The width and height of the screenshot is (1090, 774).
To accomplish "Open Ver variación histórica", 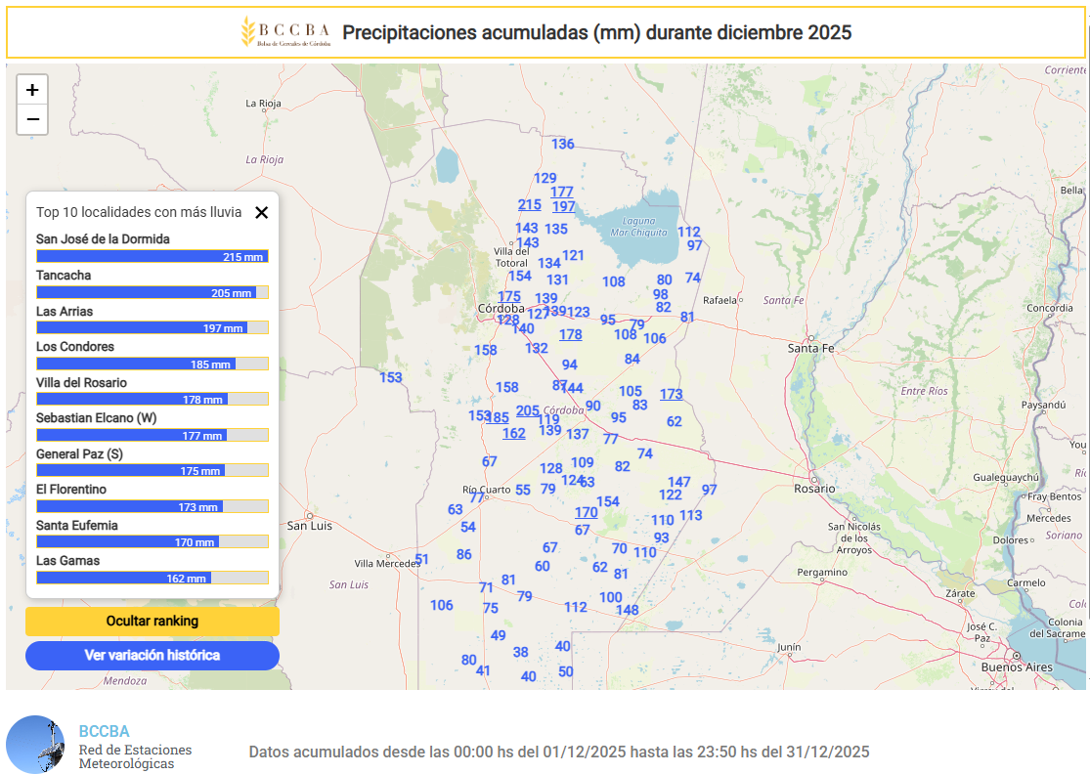I will pos(153,656).
